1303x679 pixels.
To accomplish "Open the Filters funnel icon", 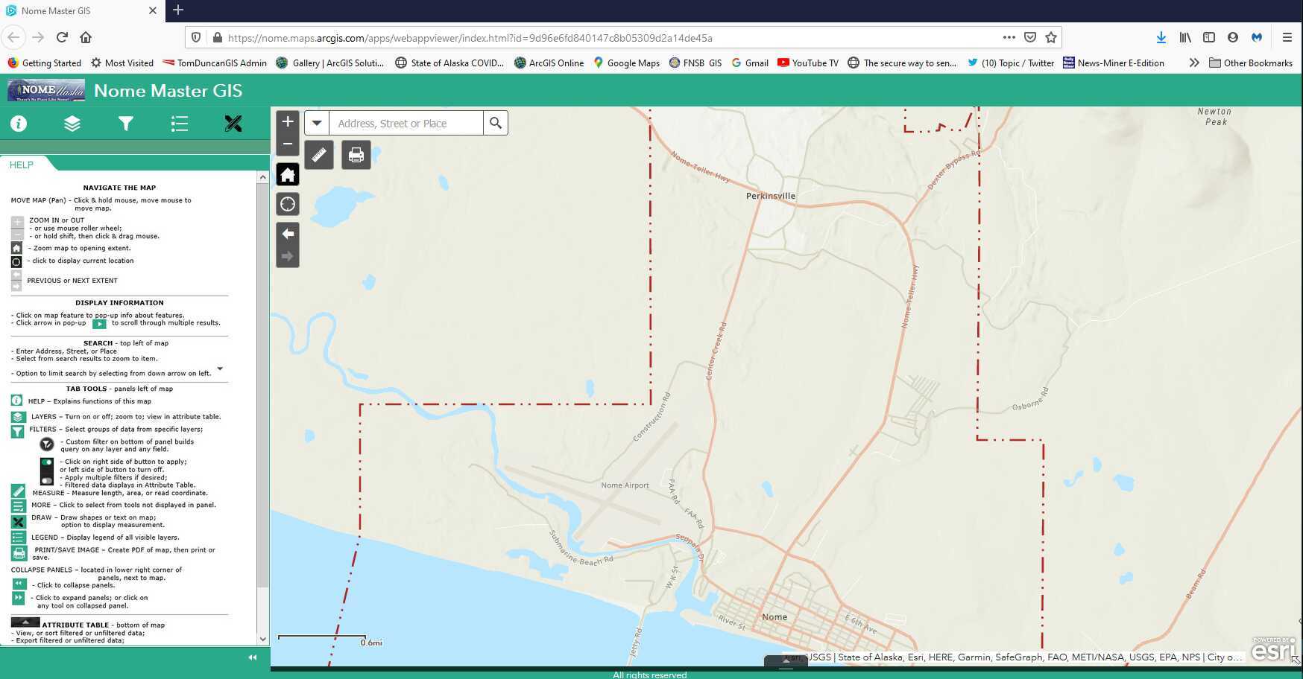I will click(x=125, y=124).
